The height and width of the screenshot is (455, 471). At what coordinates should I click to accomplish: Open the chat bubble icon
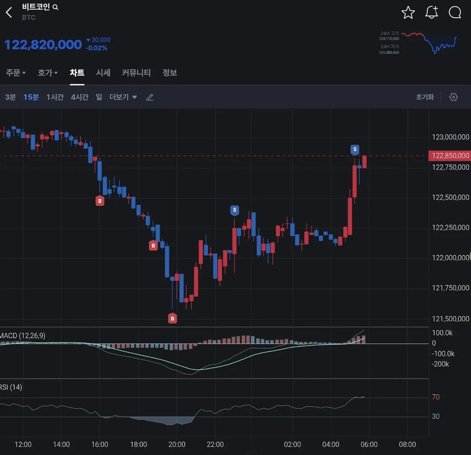pyautogui.click(x=455, y=13)
